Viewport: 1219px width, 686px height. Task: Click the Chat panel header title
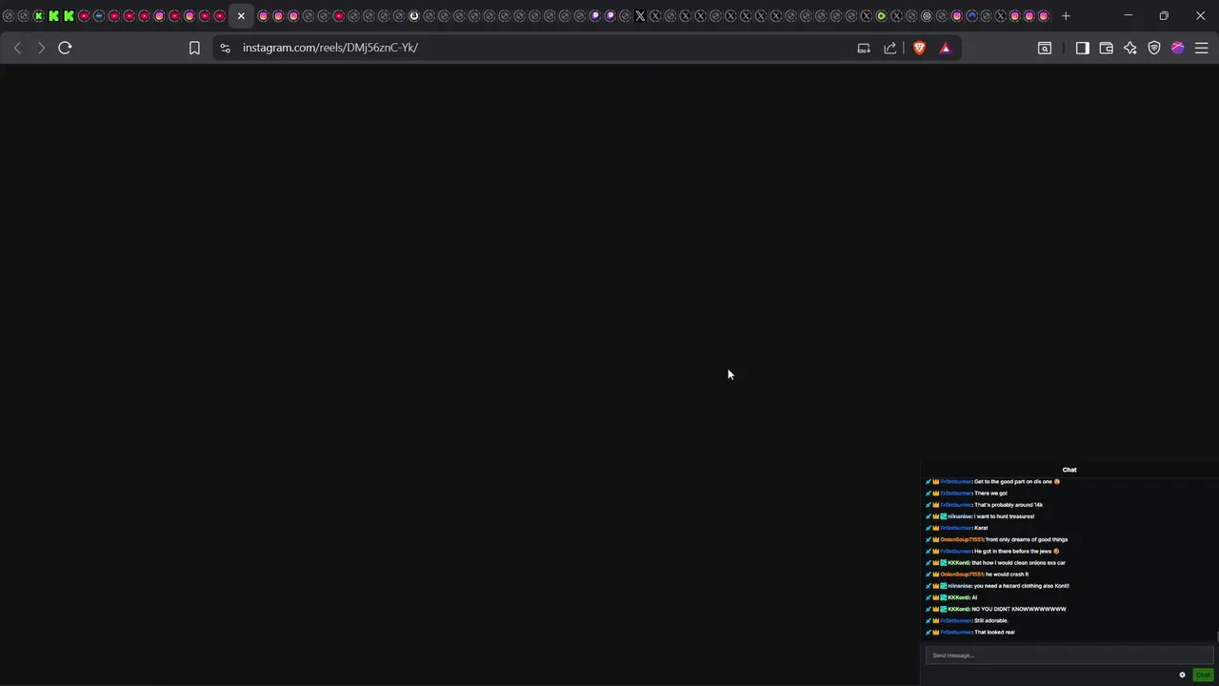[1069, 470]
